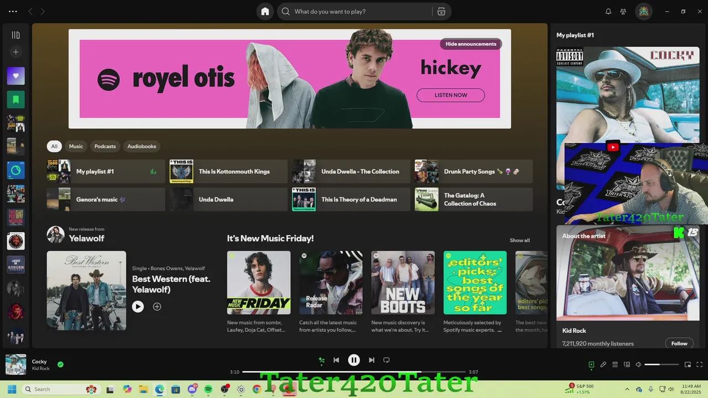Open Windows Start menu
Image resolution: width=708 pixels, height=398 pixels.
pos(12,389)
